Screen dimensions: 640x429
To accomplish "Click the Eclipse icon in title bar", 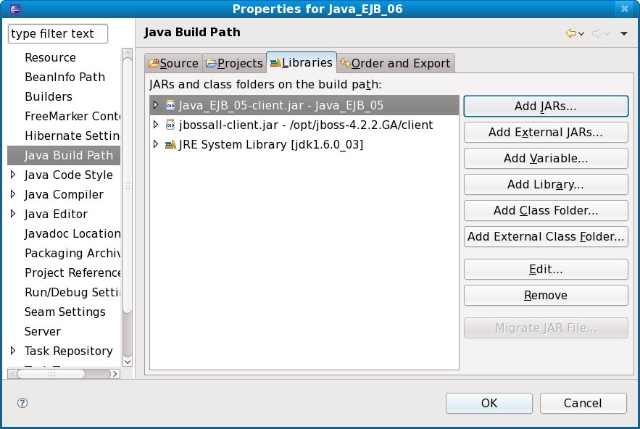I will pos(9,9).
